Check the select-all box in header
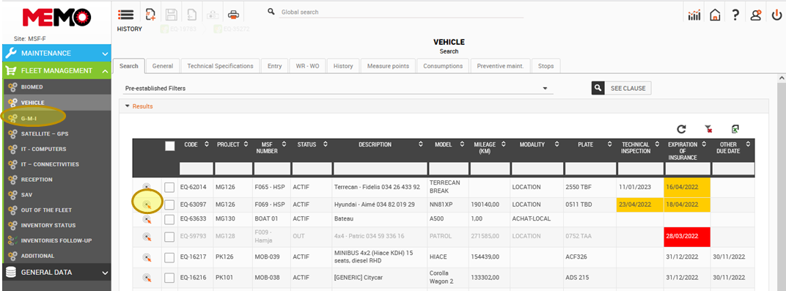This screenshot has width=786, height=291. (169, 146)
